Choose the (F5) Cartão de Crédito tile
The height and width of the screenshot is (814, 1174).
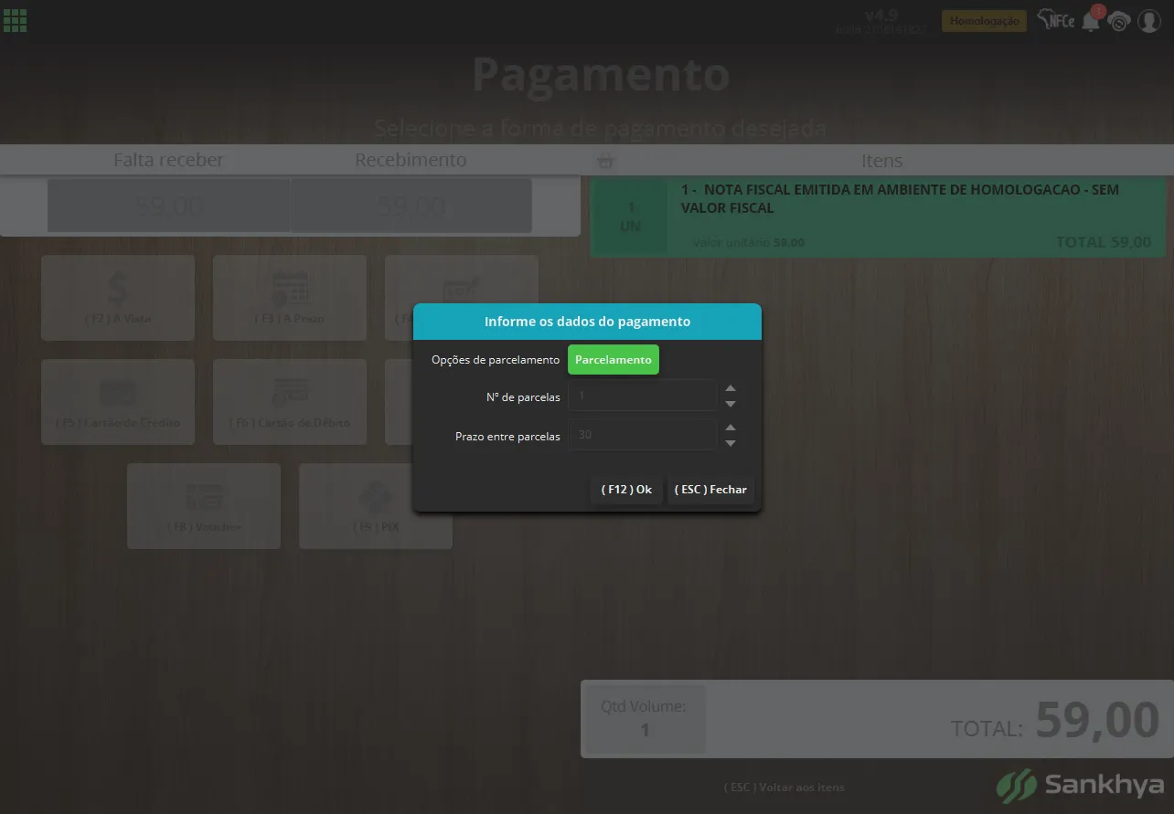tap(118, 402)
